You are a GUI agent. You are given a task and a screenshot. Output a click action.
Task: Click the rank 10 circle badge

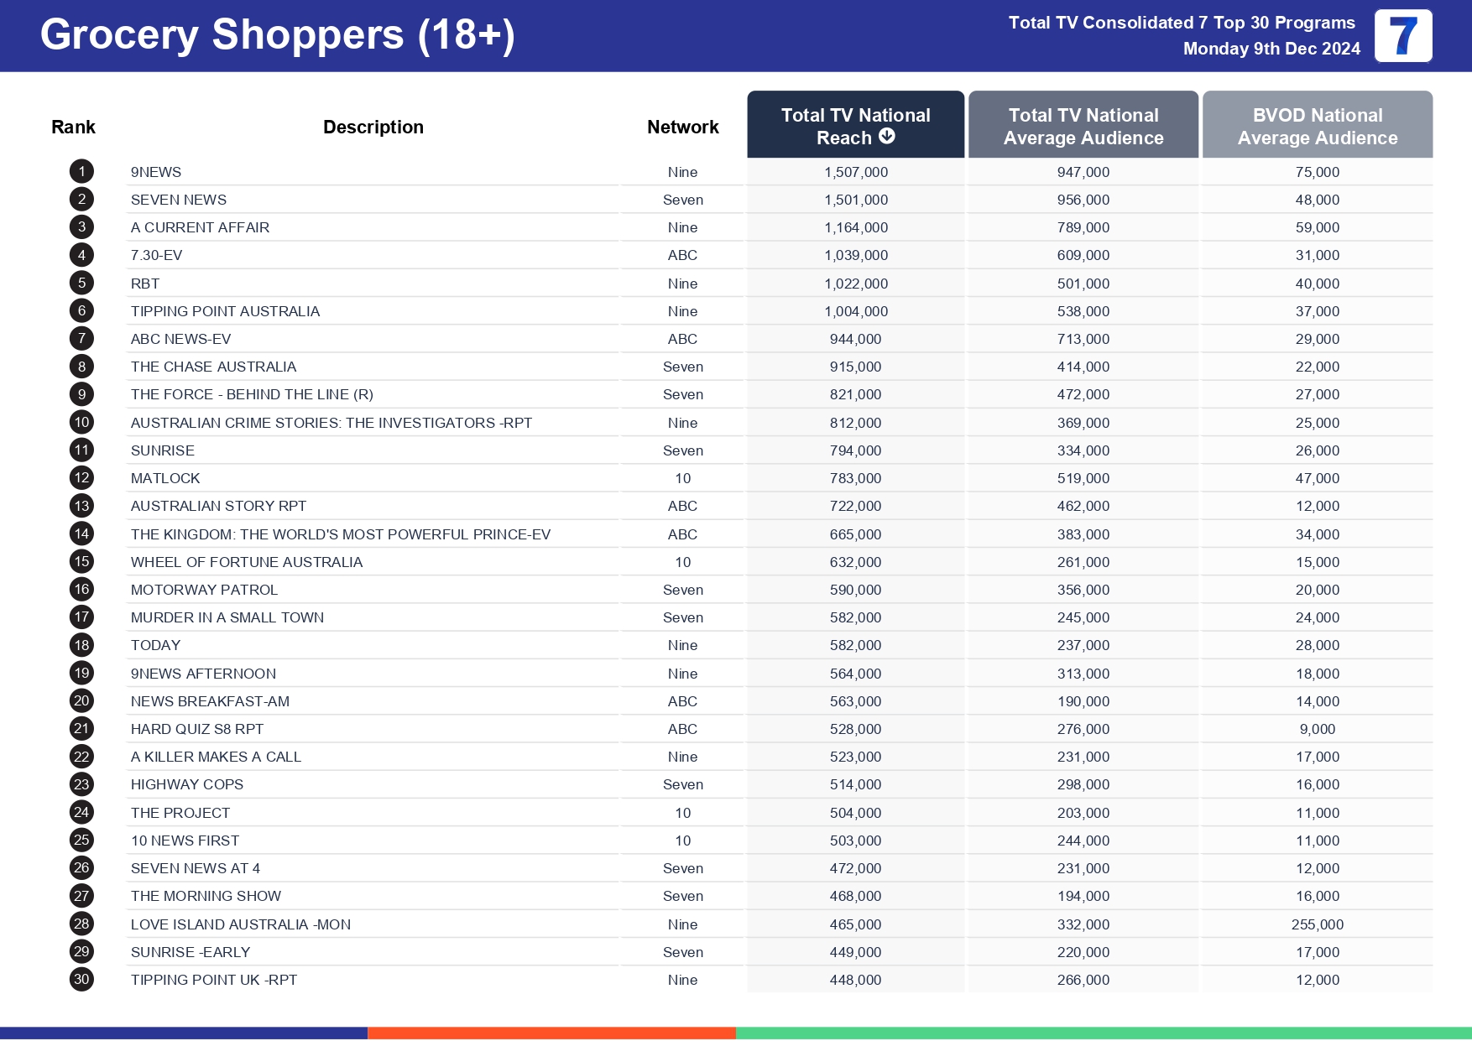(x=81, y=423)
